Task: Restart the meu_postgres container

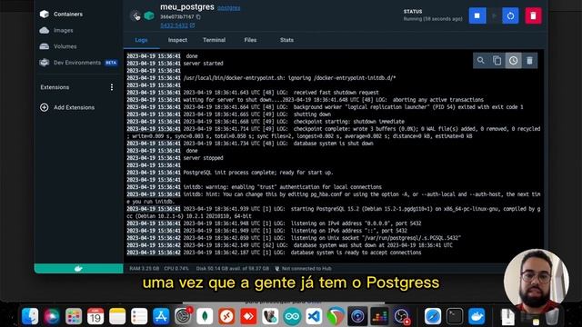Action: click(510, 15)
